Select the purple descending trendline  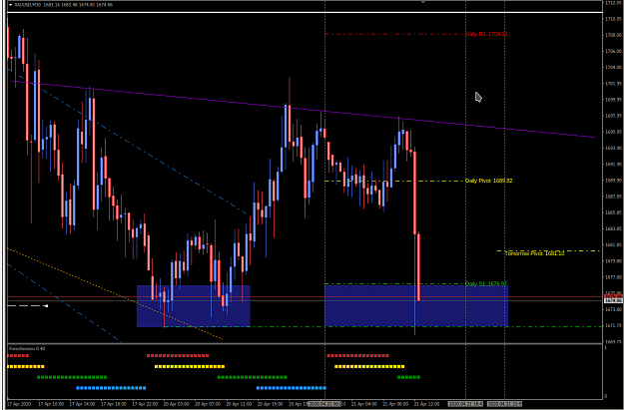[303, 109]
